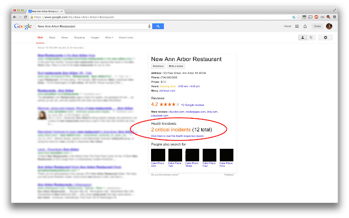This screenshot has width=349, height=218.
Task: Click the Feedback link below the panel
Action: point(229,175)
